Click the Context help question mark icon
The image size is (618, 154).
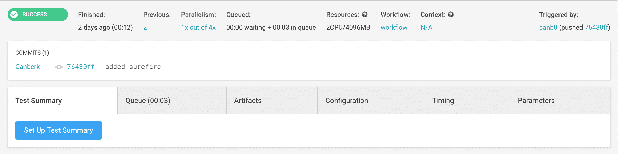pos(450,15)
